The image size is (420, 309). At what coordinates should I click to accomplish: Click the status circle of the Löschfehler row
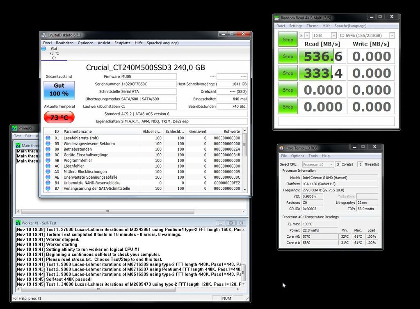click(48, 166)
